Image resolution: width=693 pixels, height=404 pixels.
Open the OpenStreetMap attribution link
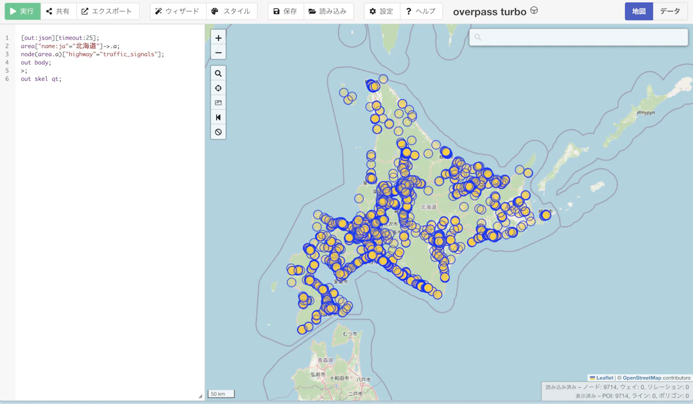[641, 378]
